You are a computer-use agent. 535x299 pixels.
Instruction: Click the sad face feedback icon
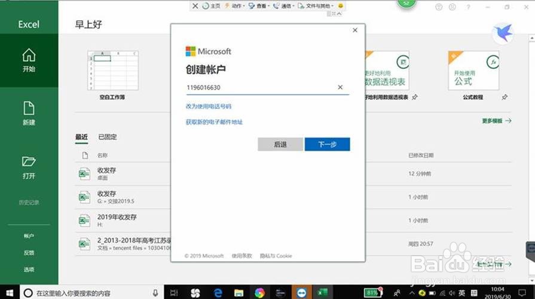click(453, 7)
